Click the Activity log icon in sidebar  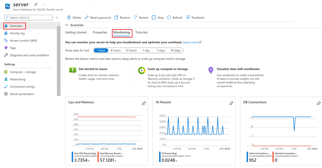[6, 33]
